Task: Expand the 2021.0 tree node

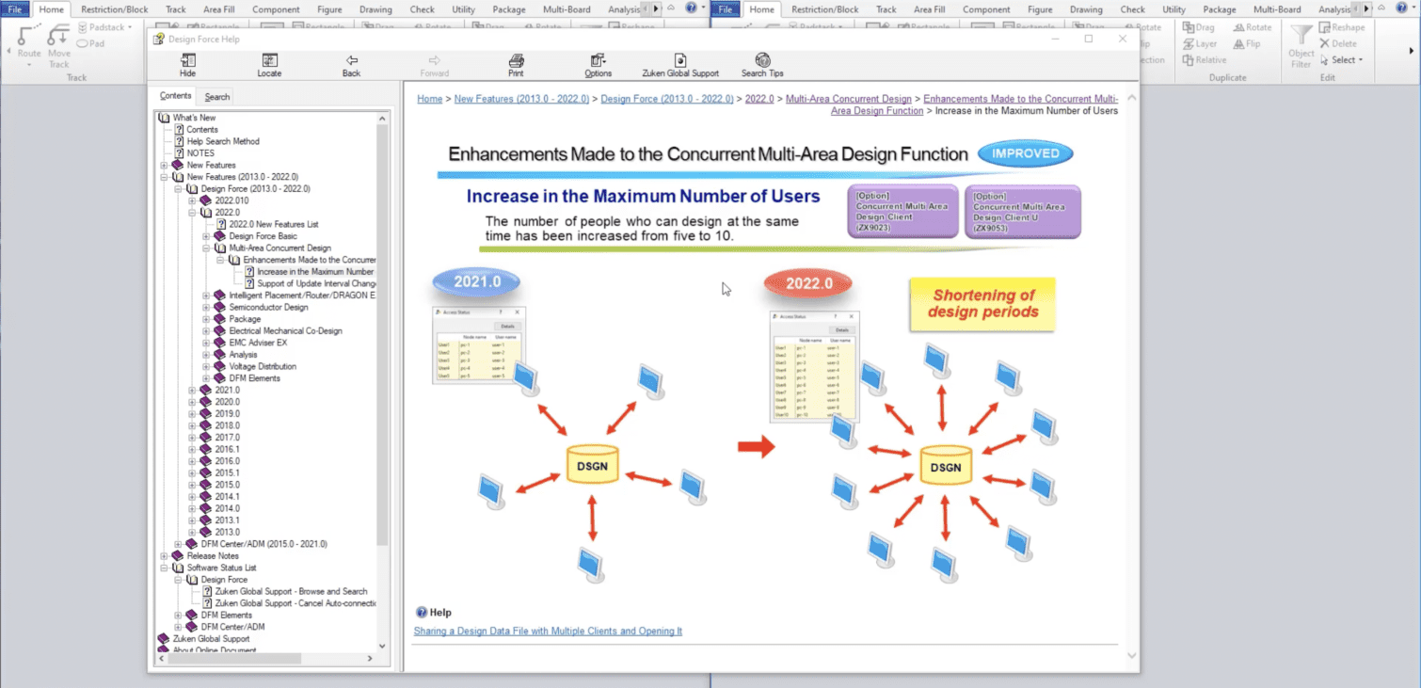Action: (193, 391)
